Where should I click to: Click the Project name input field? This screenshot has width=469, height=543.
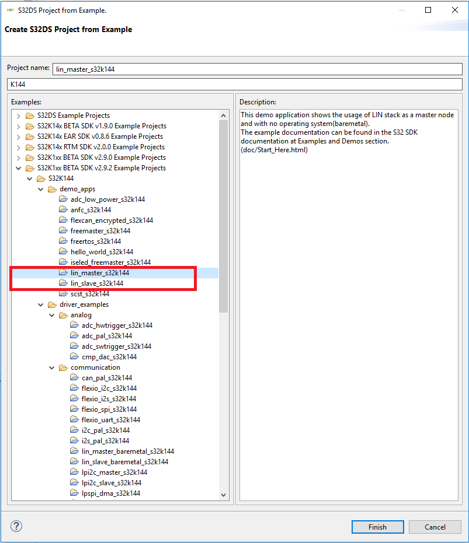tap(258, 69)
